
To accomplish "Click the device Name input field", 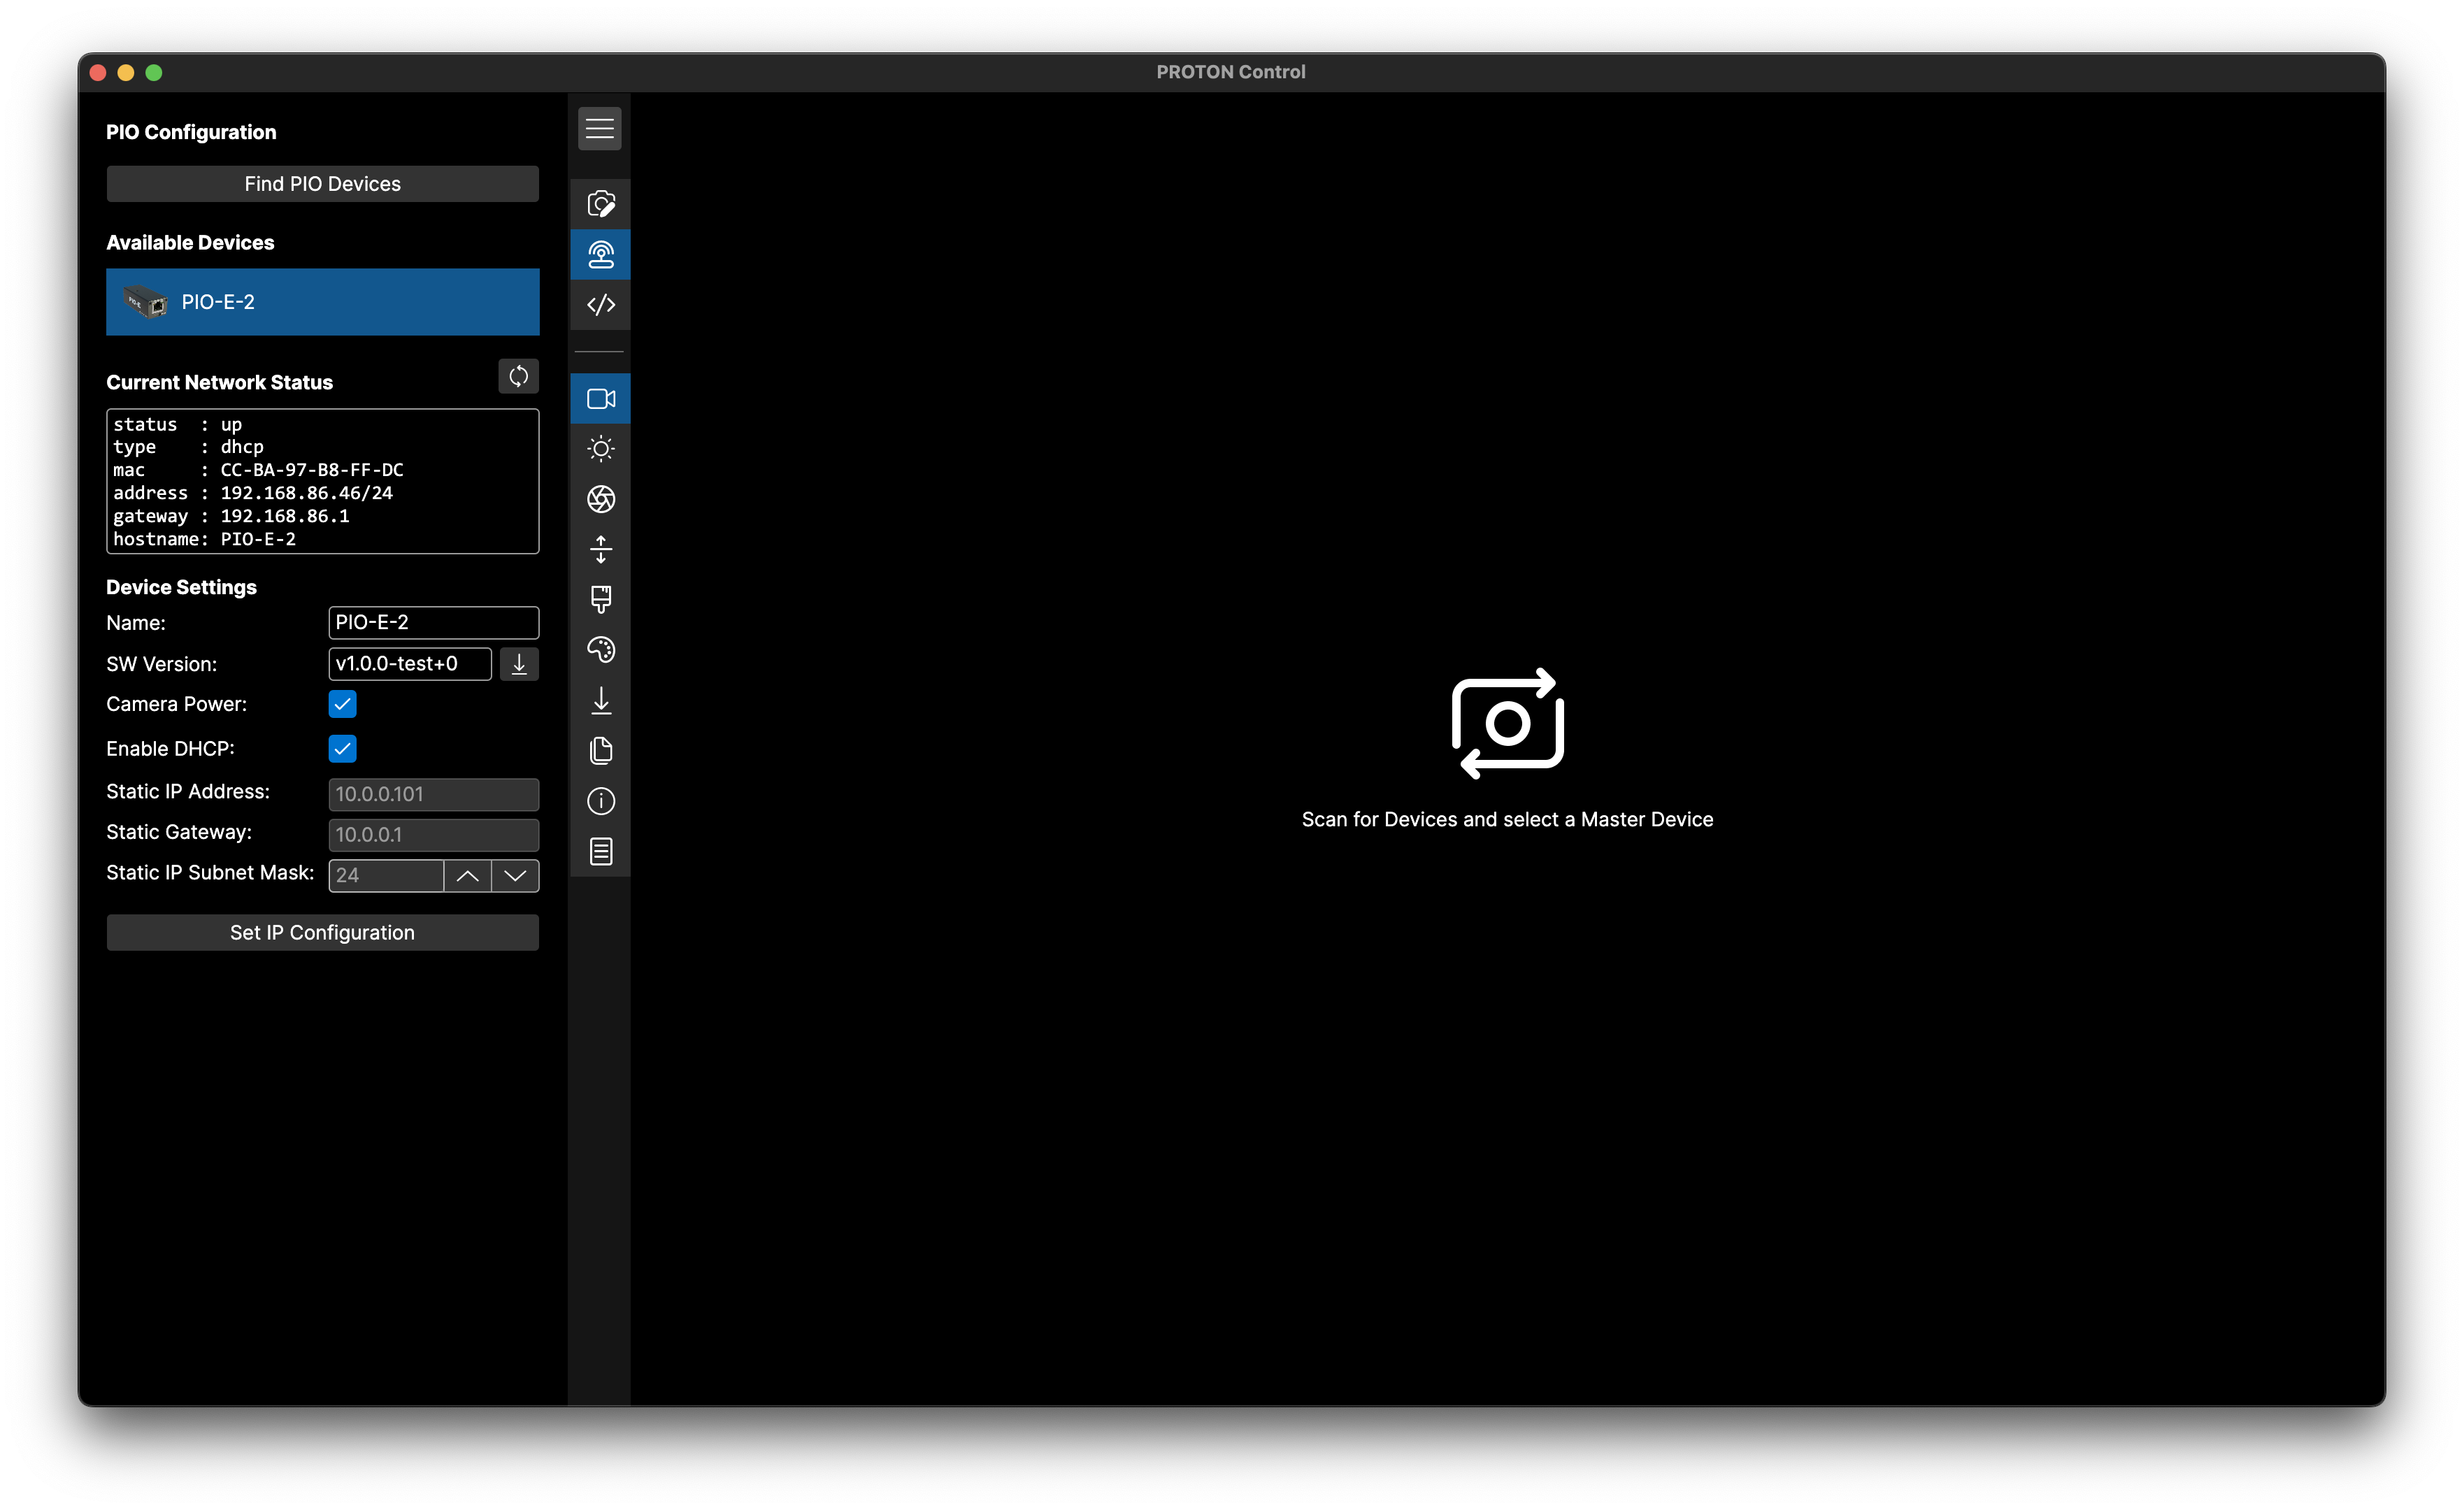I will (433, 622).
